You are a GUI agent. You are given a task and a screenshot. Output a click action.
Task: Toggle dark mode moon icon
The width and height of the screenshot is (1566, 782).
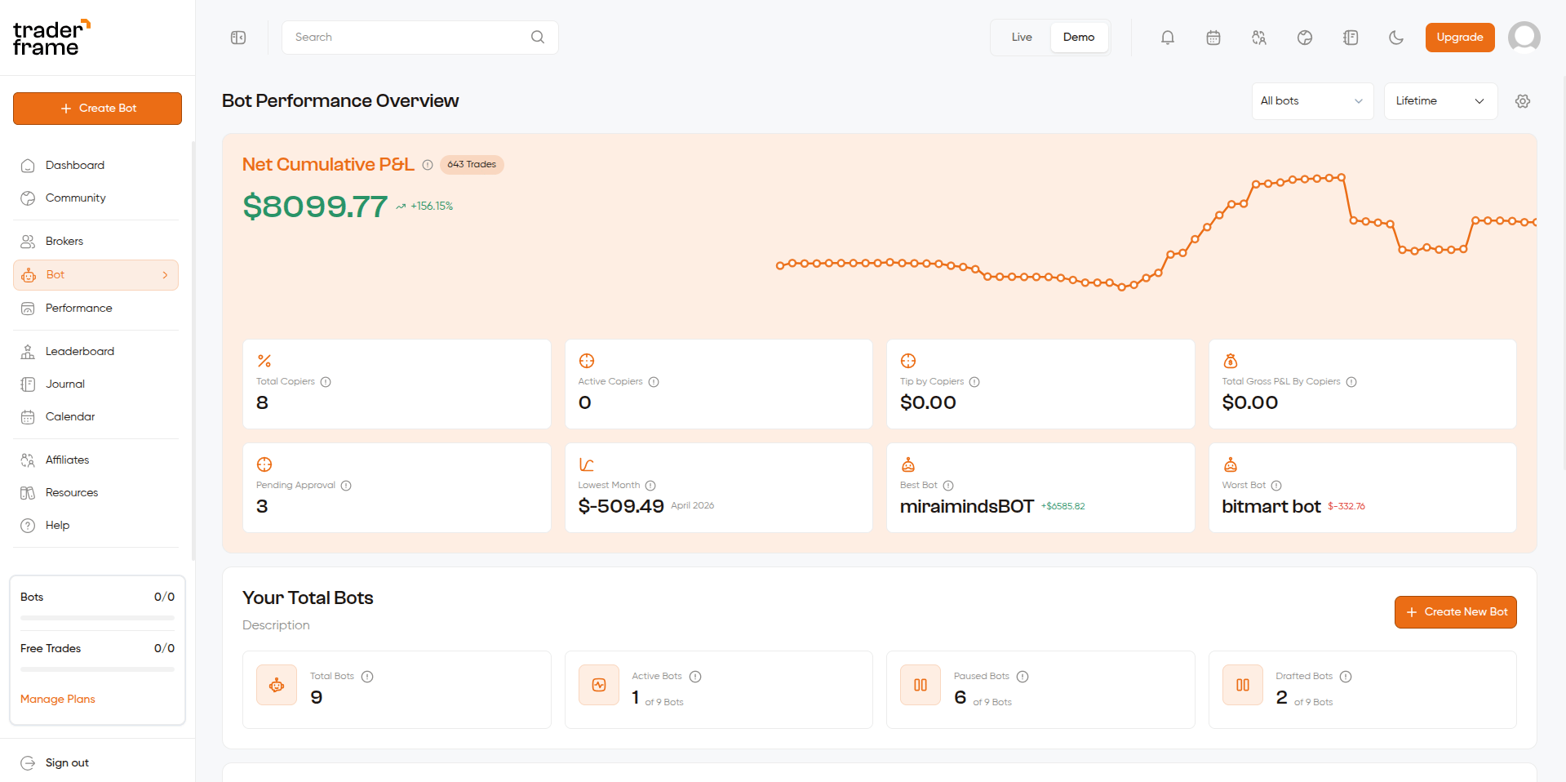[x=1396, y=38]
